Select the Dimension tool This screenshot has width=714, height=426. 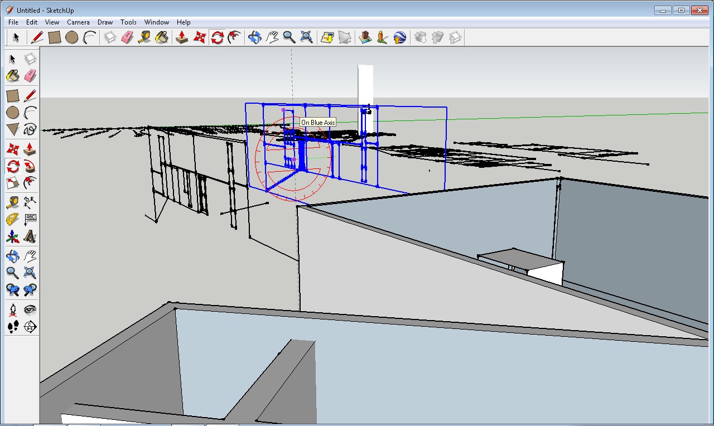(30, 203)
